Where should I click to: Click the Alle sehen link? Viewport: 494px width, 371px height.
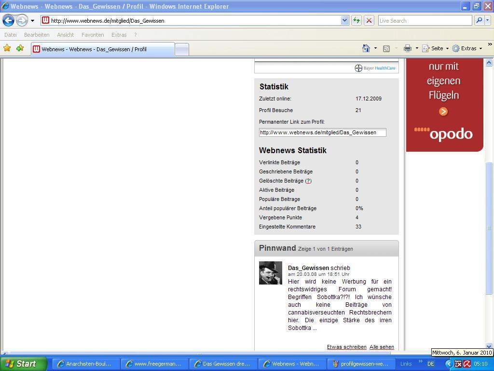(382, 347)
